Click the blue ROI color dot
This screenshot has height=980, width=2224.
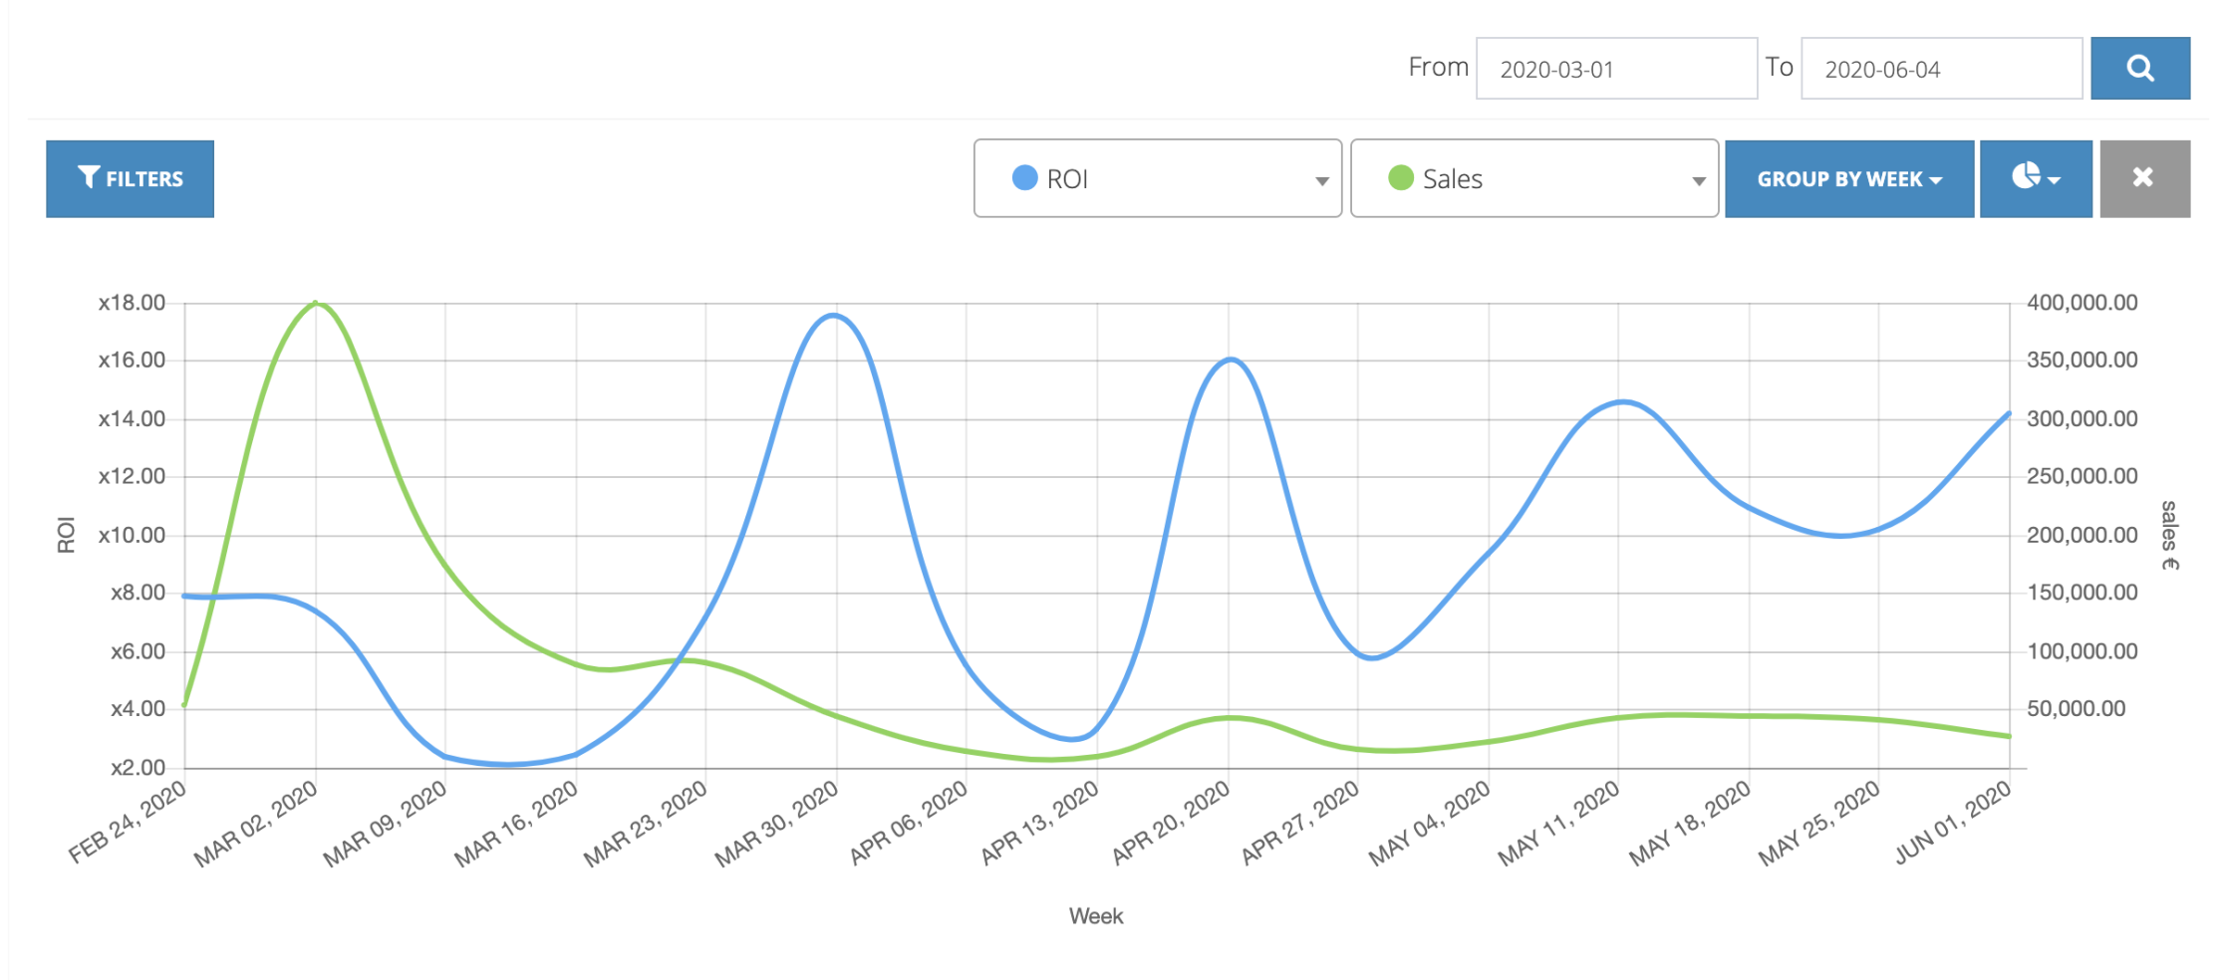[1024, 177]
